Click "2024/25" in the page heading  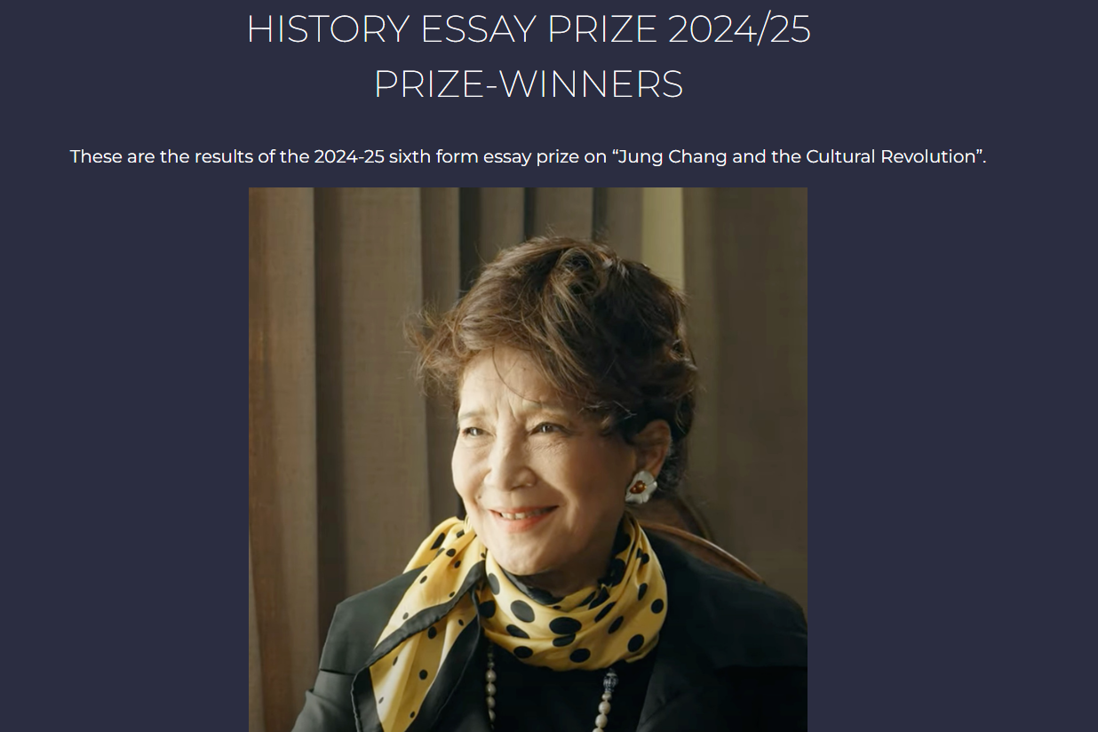(x=739, y=29)
